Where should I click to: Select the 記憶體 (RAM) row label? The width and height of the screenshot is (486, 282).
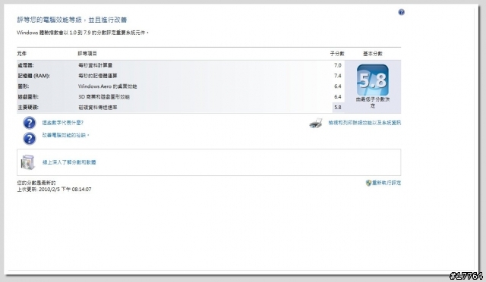tap(33, 76)
